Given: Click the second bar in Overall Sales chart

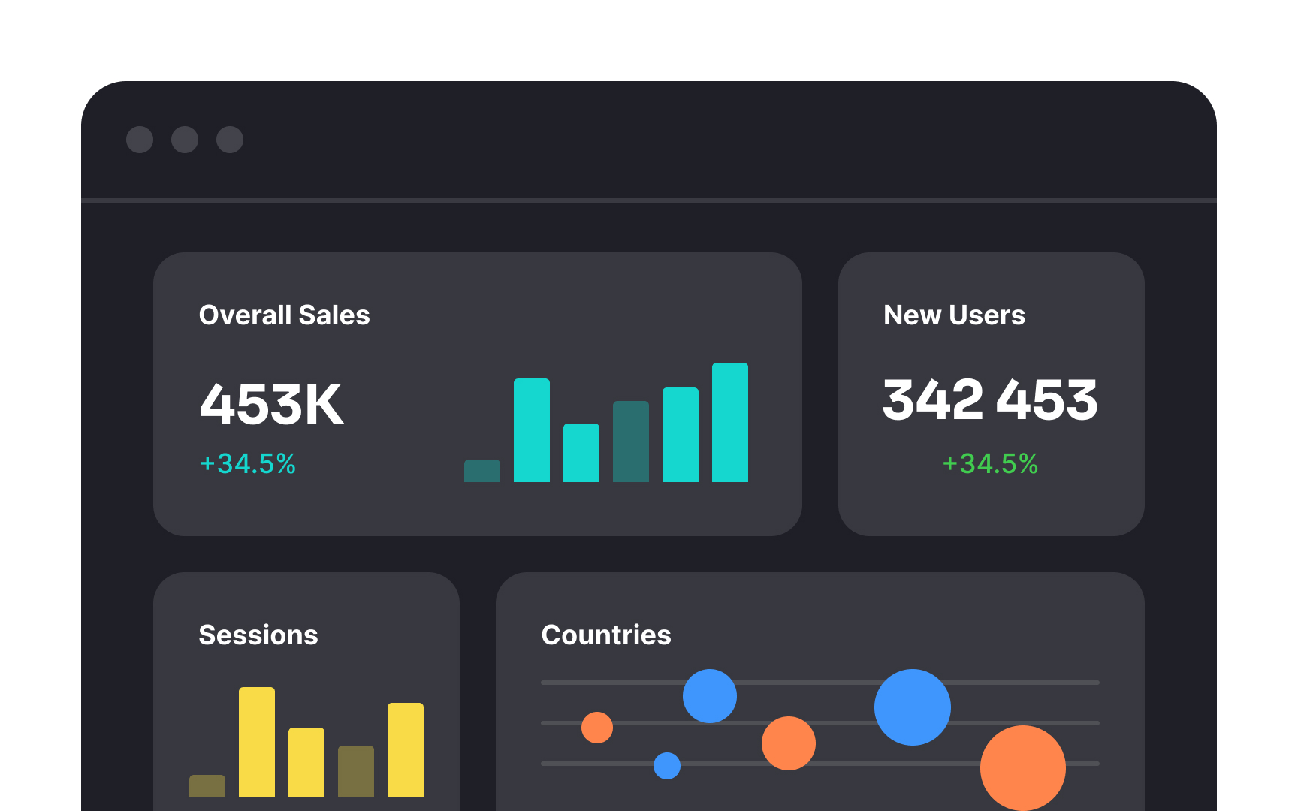Looking at the screenshot, I should (x=532, y=430).
